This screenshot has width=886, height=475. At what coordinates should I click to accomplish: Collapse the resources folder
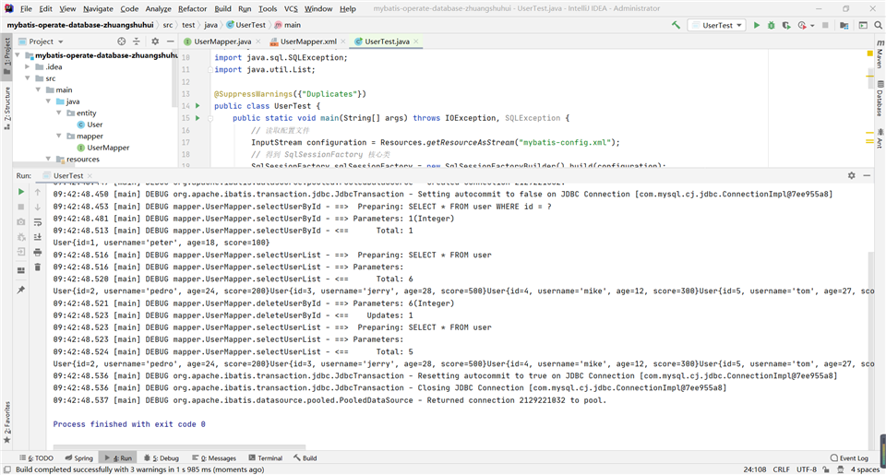coord(49,159)
